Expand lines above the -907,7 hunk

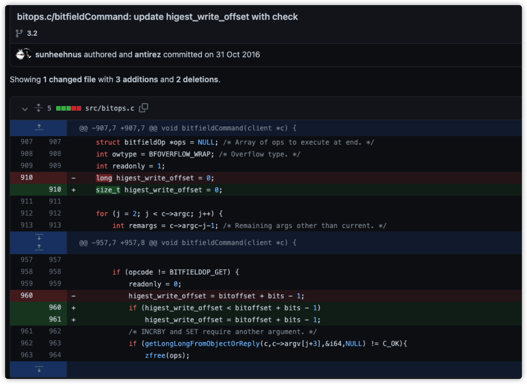tap(39, 128)
